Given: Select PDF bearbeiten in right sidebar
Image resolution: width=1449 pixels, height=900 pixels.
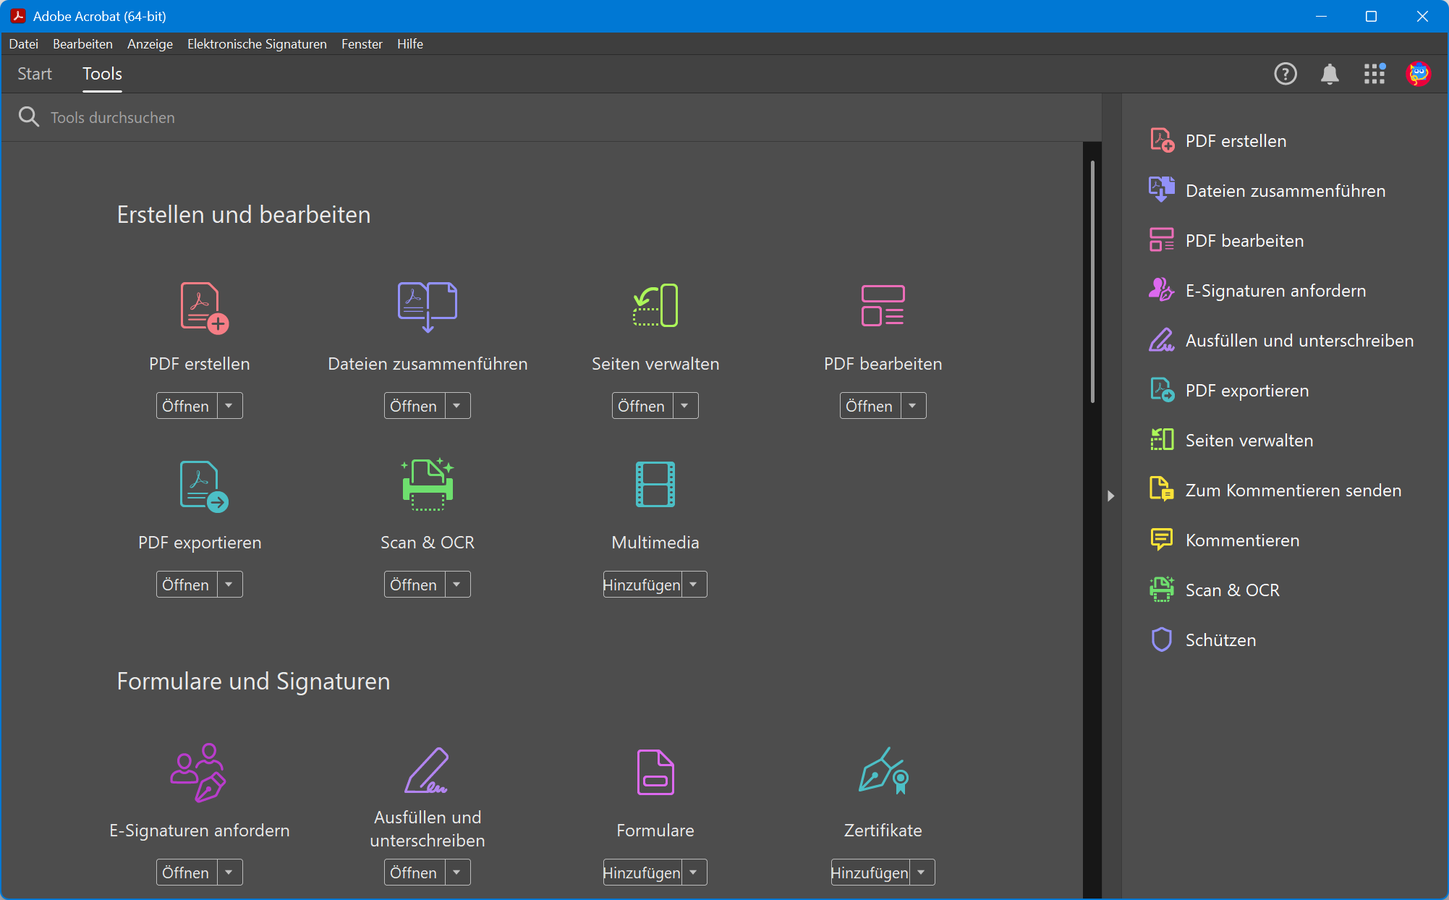Looking at the screenshot, I should pyautogui.click(x=1227, y=241).
